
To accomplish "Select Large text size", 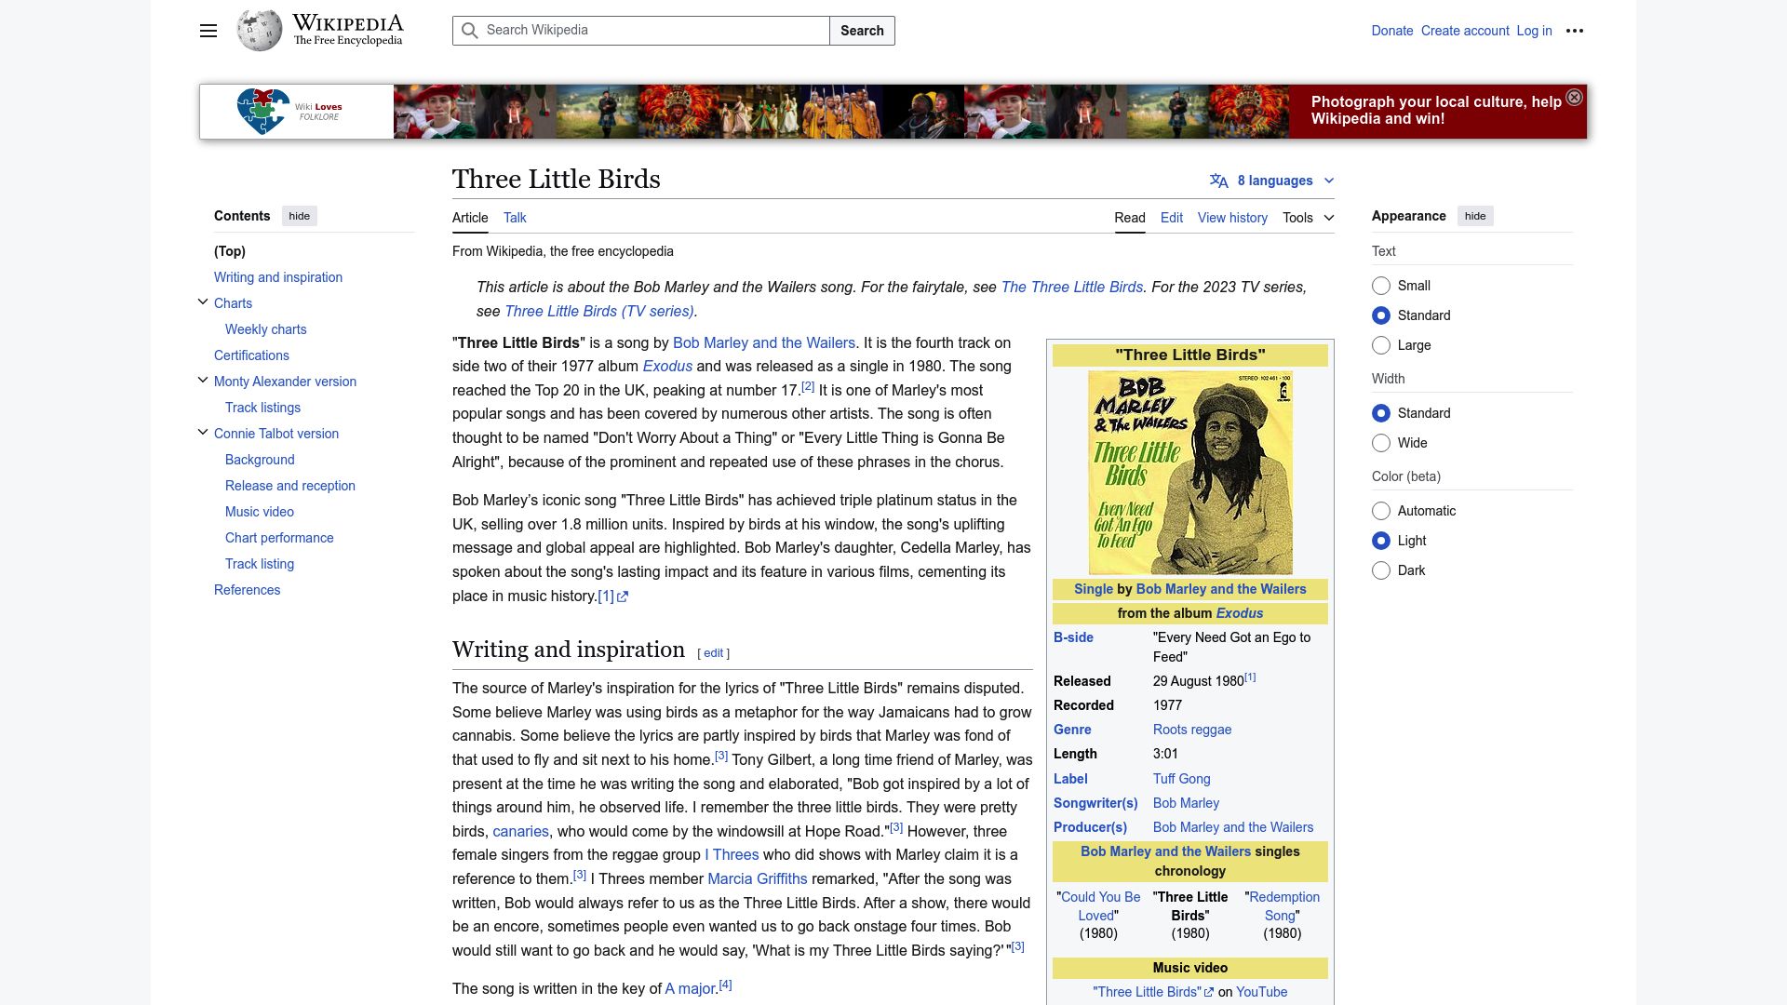I will (1381, 345).
